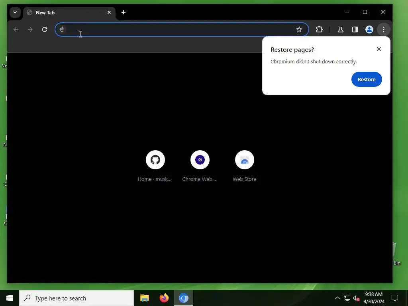This screenshot has height=306, width=408.
Task: Open File Explorer from taskbar
Action: coord(144,298)
